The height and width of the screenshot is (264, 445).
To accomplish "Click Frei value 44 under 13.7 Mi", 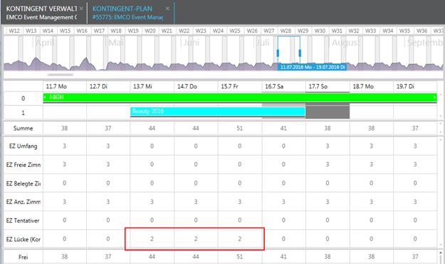I will (x=152, y=257).
